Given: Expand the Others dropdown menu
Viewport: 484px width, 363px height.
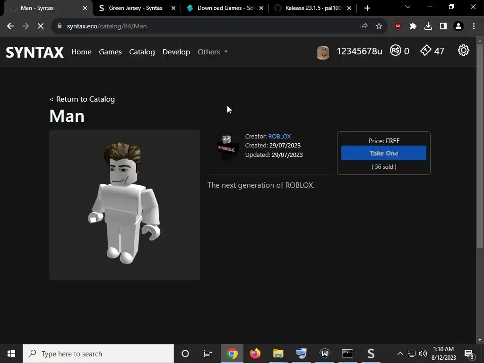Looking at the screenshot, I should (x=213, y=52).
